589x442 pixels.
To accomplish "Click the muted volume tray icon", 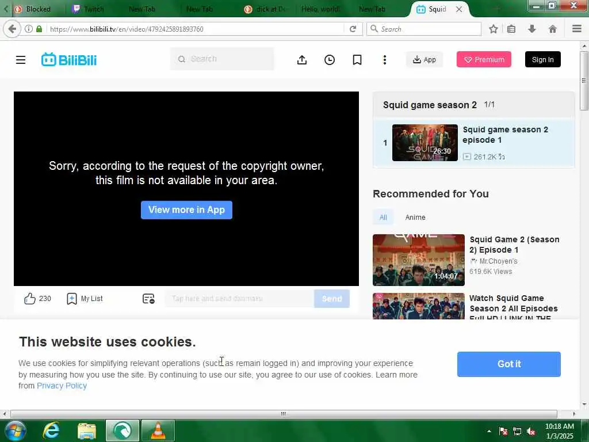I will [531, 432].
